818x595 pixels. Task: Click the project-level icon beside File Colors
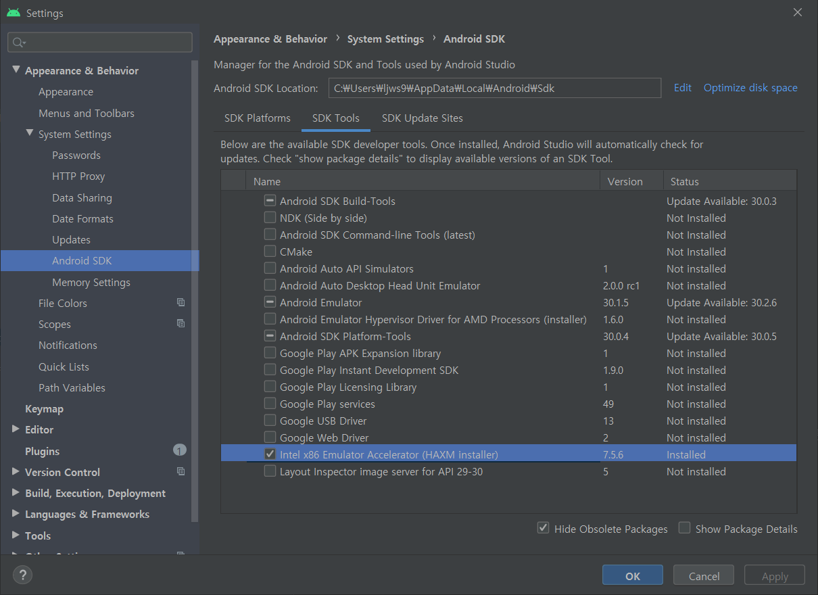coord(181,302)
